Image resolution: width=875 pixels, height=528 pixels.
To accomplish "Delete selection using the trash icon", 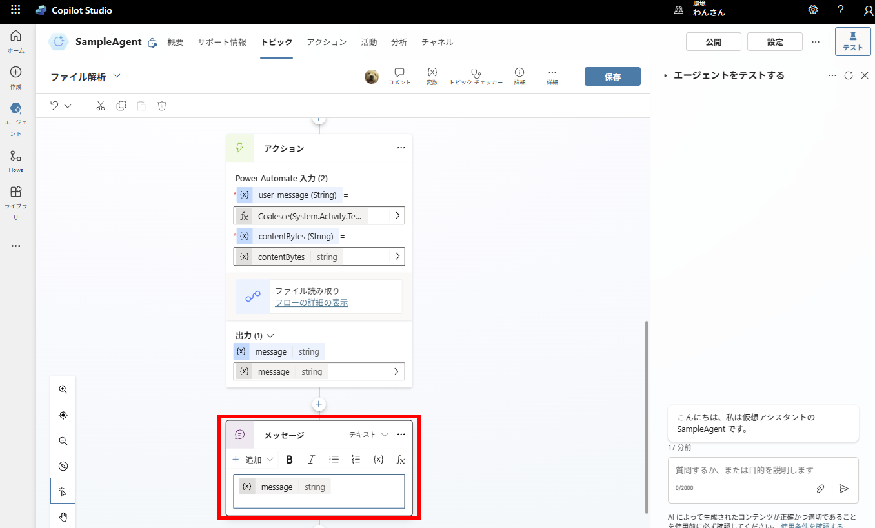I will click(161, 105).
